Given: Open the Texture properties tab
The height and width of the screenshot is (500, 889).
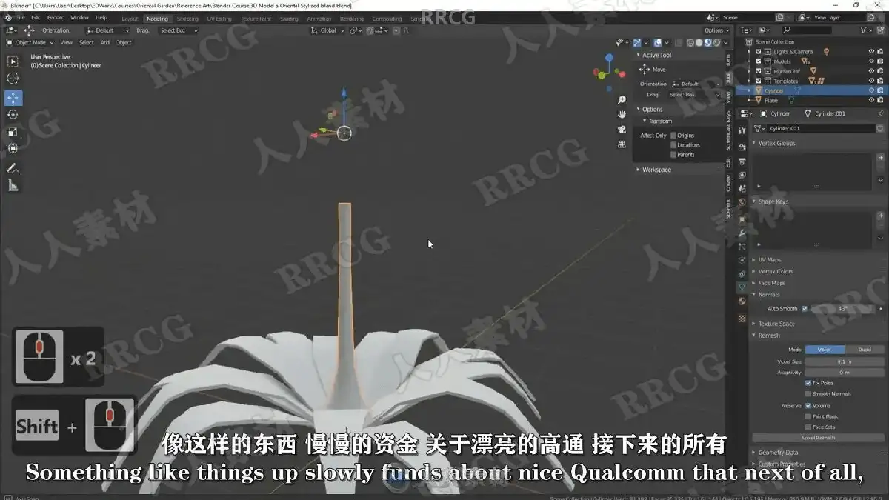Looking at the screenshot, I should click(742, 319).
